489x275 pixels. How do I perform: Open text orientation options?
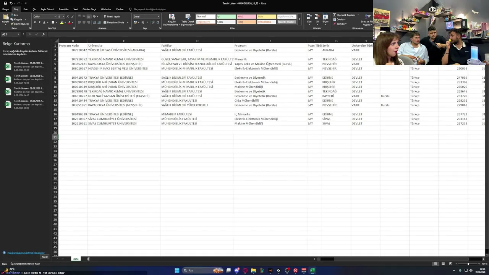coord(96,16)
